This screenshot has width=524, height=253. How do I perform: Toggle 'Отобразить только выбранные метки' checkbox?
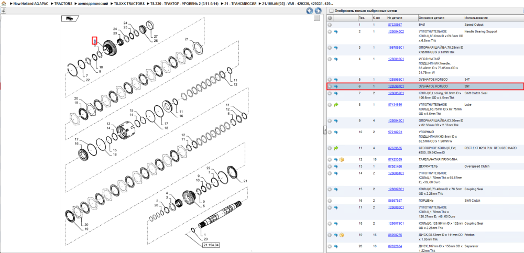coord(331,10)
